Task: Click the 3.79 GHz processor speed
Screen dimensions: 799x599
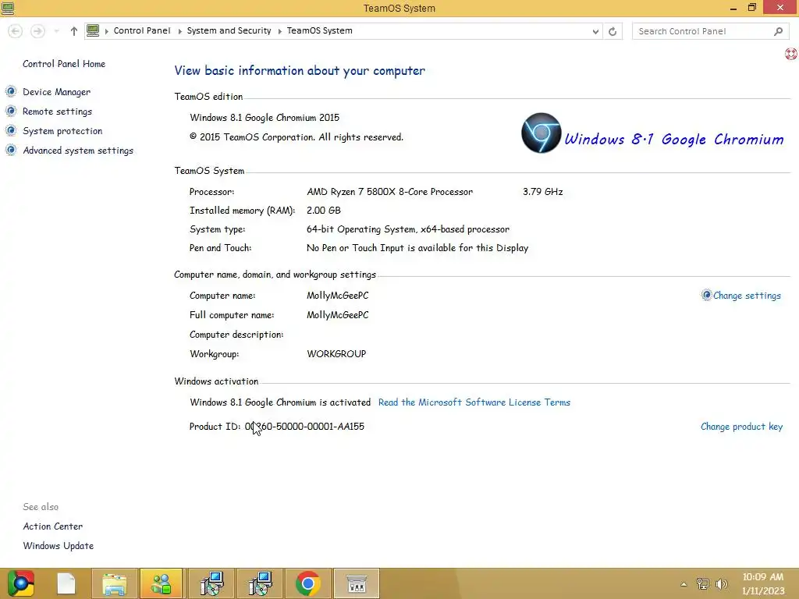Action: point(543,192)
